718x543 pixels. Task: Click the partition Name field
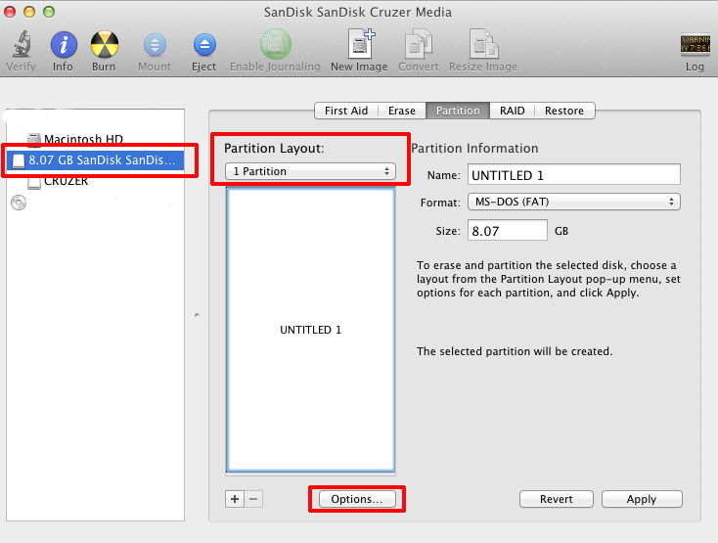pos(574,174)
